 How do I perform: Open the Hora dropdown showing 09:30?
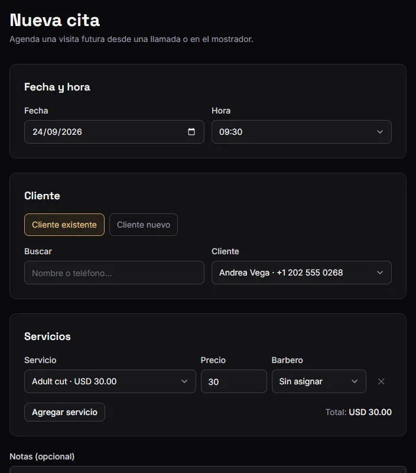pos(301,132)
